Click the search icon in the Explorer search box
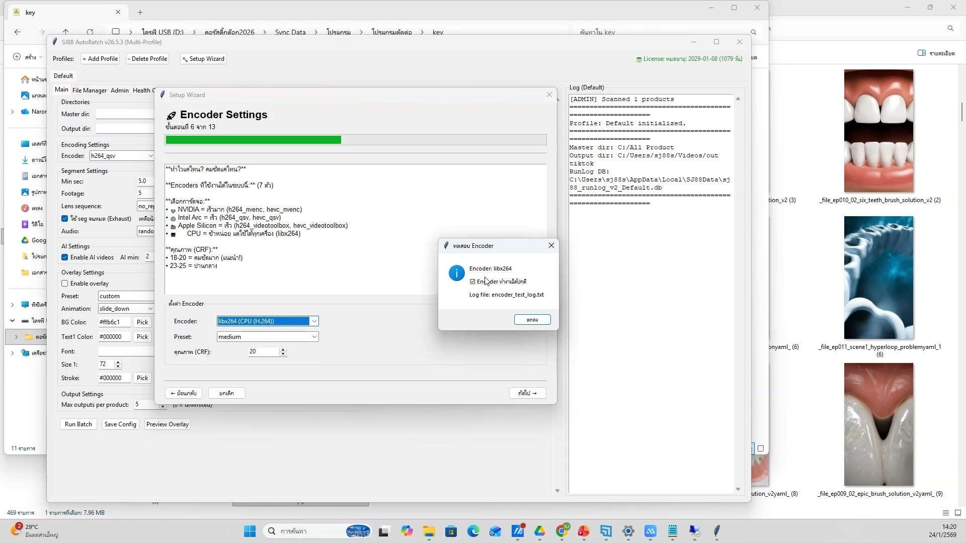 pos(754,32)
